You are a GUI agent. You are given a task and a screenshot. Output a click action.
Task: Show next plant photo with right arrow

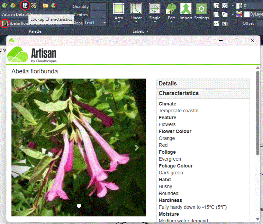pyautogui.click(x=137, y=147)
